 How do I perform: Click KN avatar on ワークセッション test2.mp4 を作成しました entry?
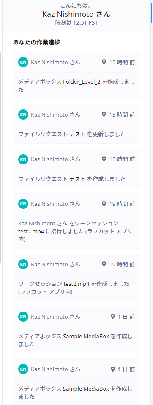pos(23,264)
